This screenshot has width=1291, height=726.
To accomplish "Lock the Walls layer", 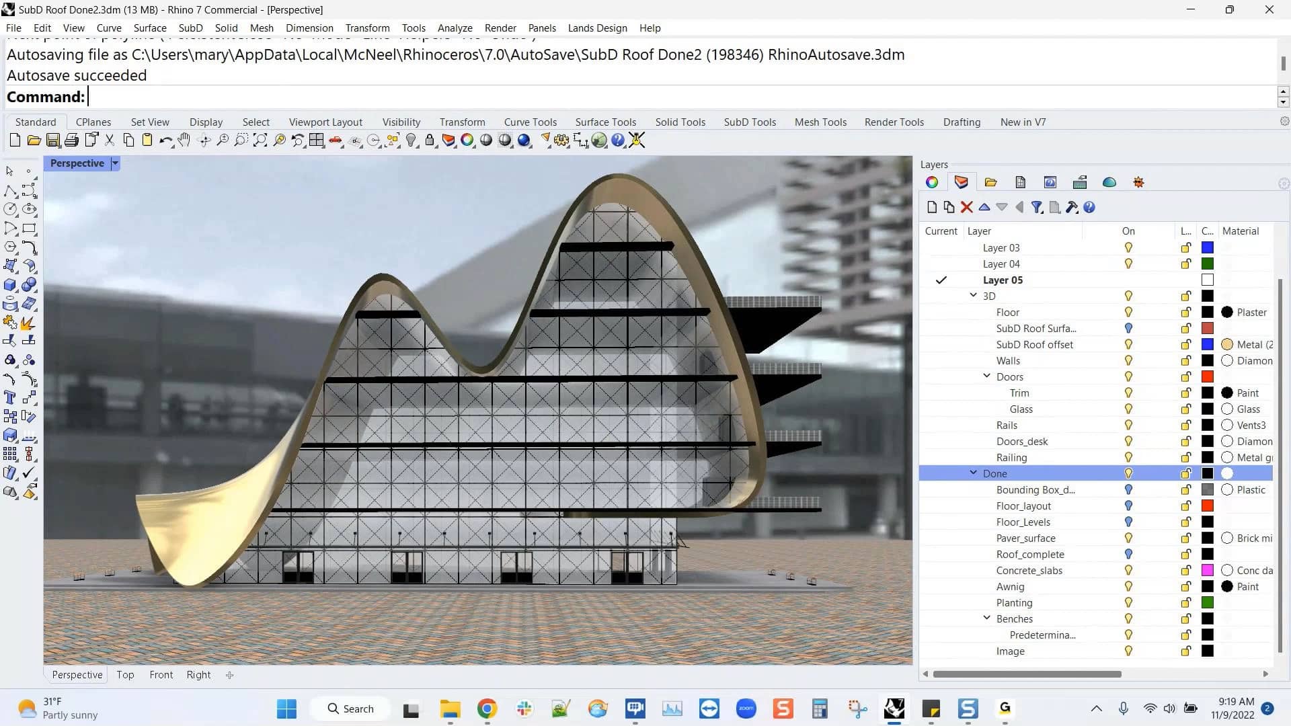I will pyautogui.click(x=1185, y=360).
